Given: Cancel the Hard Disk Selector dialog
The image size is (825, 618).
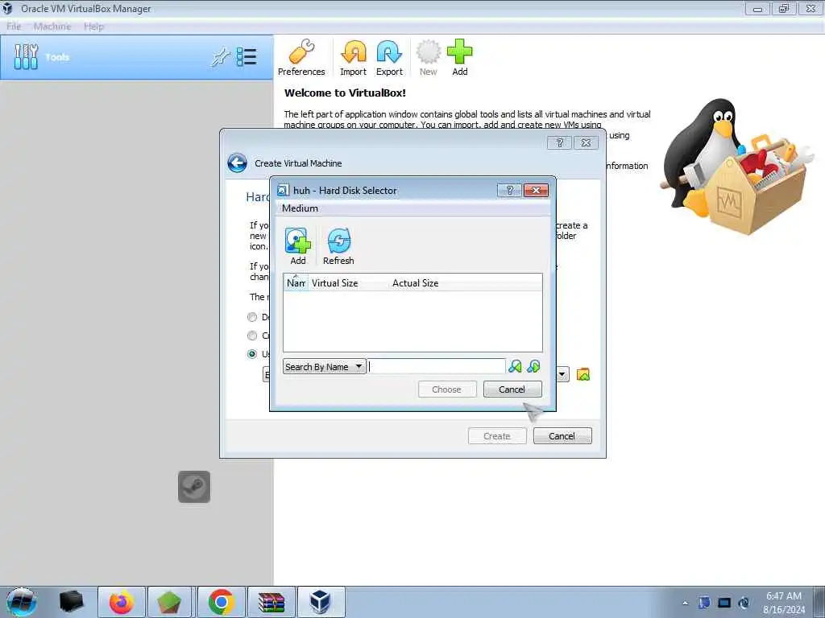Looking at the screenshot, I should (x=512, y=389).
